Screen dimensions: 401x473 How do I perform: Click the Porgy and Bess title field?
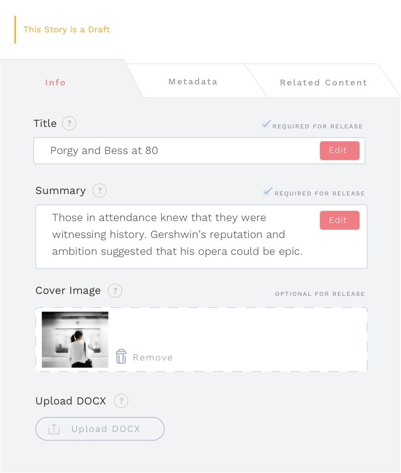click(174, 151)
